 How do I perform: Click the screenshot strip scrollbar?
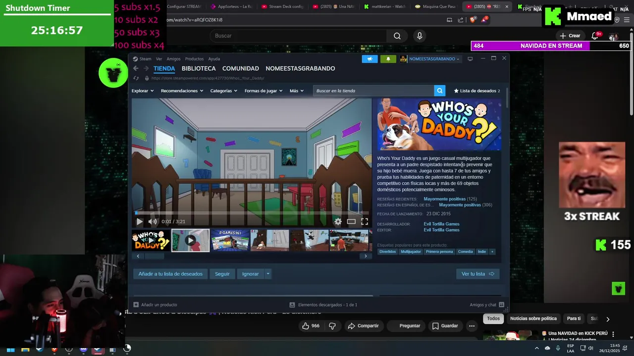click(x=154, y=256)
